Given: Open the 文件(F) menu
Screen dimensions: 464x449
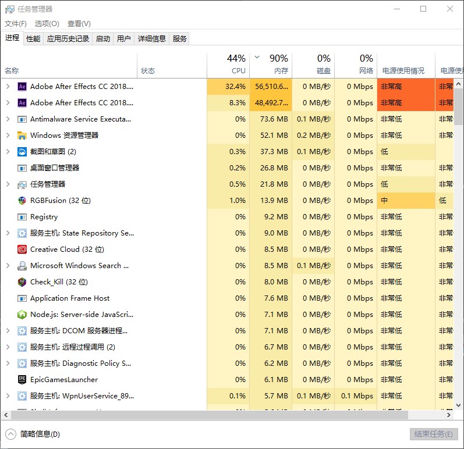Looking at the screenshot, I should 16,24.
